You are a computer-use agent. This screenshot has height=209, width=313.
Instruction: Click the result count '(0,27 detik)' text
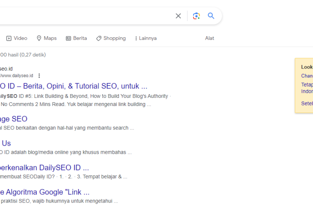(33, 55)
